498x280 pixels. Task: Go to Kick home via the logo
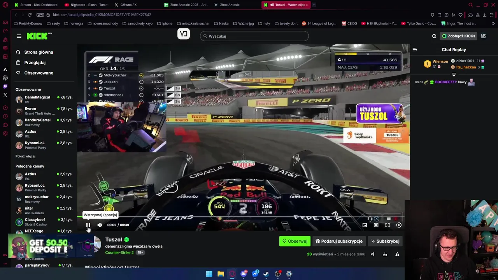(39, 36)
